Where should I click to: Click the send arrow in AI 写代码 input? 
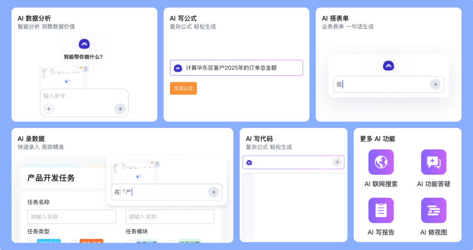337,162
